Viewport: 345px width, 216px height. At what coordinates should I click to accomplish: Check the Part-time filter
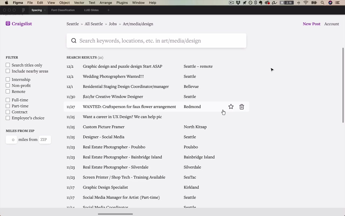click(8, 106)
